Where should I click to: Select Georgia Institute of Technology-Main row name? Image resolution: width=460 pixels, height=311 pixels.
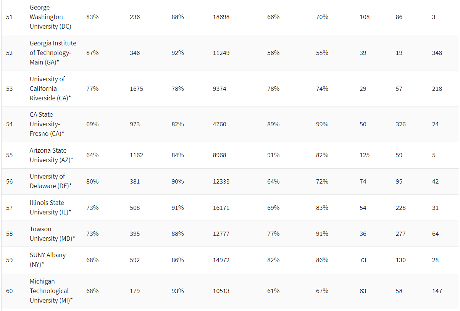53,53
